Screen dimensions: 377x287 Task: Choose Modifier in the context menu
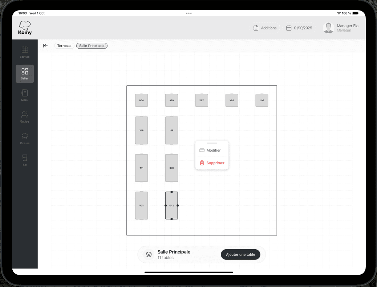(212, 150)
